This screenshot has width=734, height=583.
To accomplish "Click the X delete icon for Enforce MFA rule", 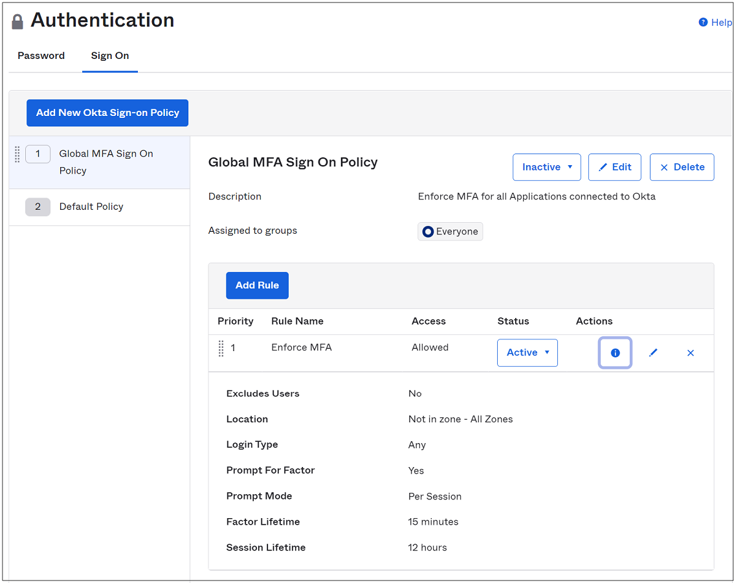I will point(691,353).
